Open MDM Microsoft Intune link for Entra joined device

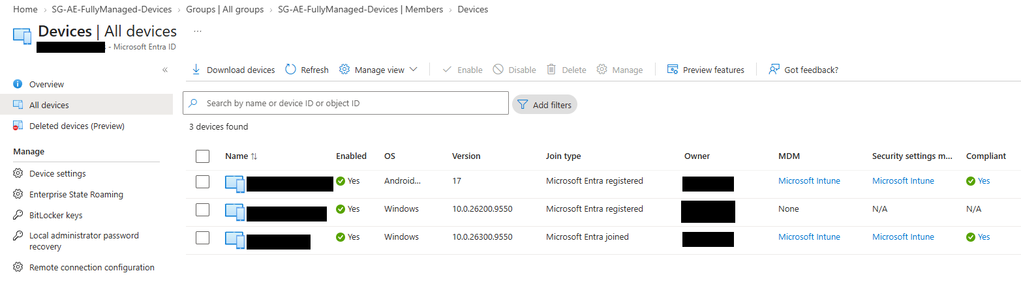click(809, 237)
